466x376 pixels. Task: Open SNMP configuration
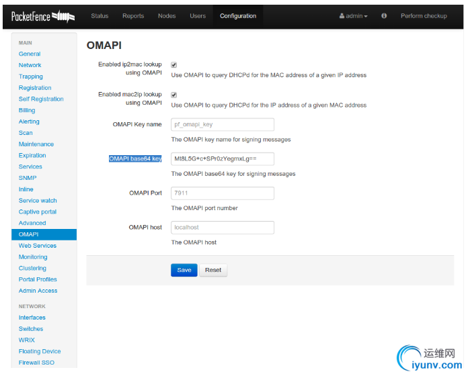pyautogui.click(x=28, y=178)
